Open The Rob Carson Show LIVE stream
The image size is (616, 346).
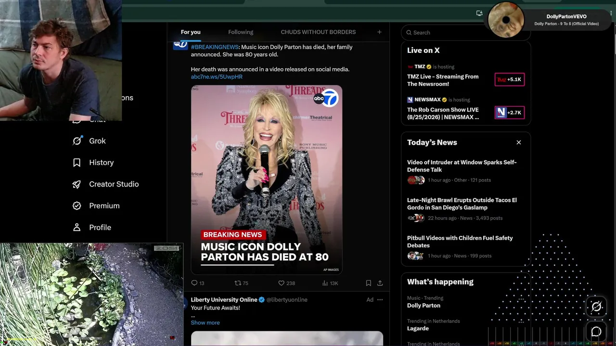pyautogui.click(x=443, y=113)
